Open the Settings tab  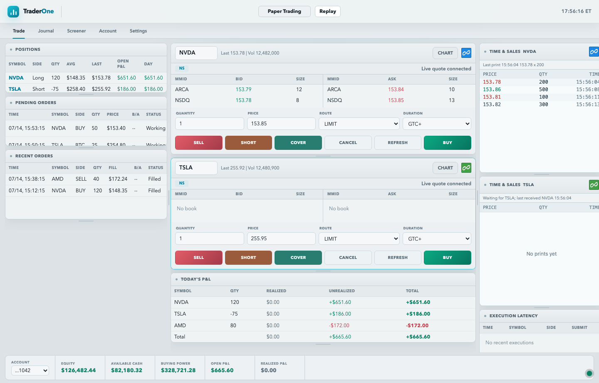tap(138, 31)
